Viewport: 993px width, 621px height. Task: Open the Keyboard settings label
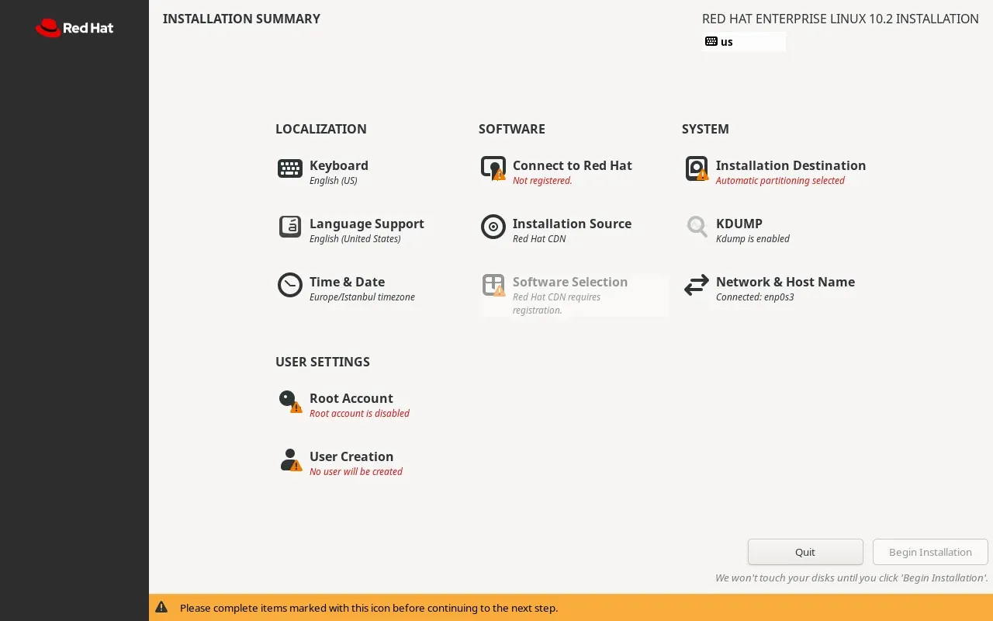click(x=339, y=165)
